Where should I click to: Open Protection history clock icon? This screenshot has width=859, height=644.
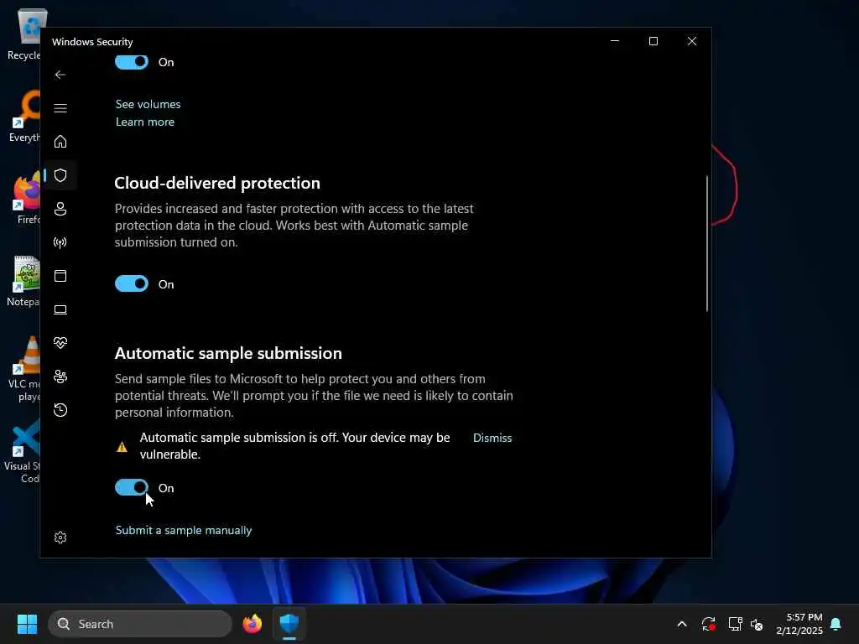click(60, 409)
